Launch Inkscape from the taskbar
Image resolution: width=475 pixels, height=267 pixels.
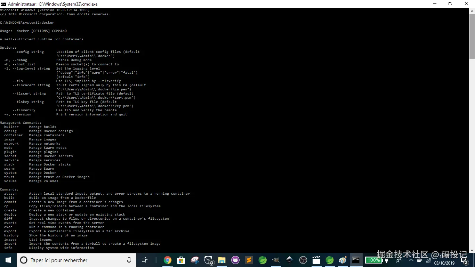(x=289, y=260)
